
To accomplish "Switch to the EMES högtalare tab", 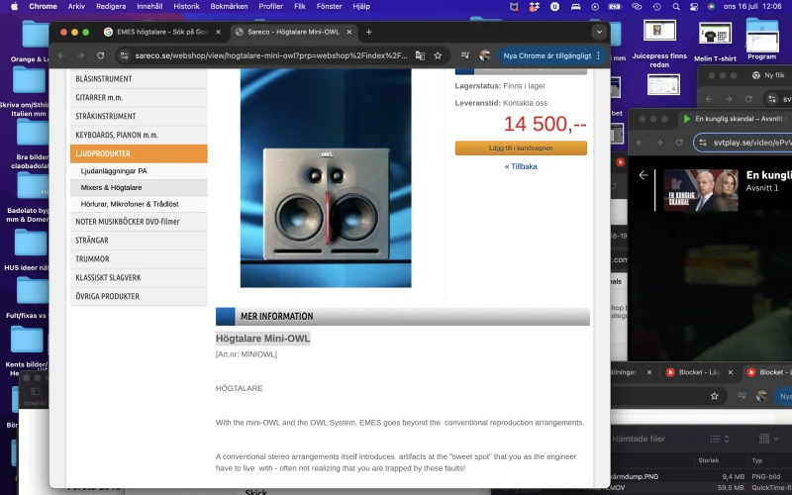I will [x=156, y=32].
